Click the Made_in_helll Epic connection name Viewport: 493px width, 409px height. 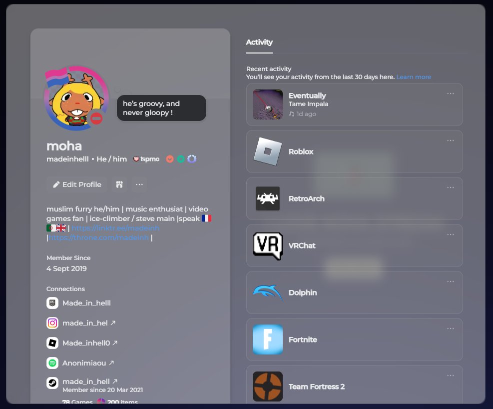(x=86, y=303)
